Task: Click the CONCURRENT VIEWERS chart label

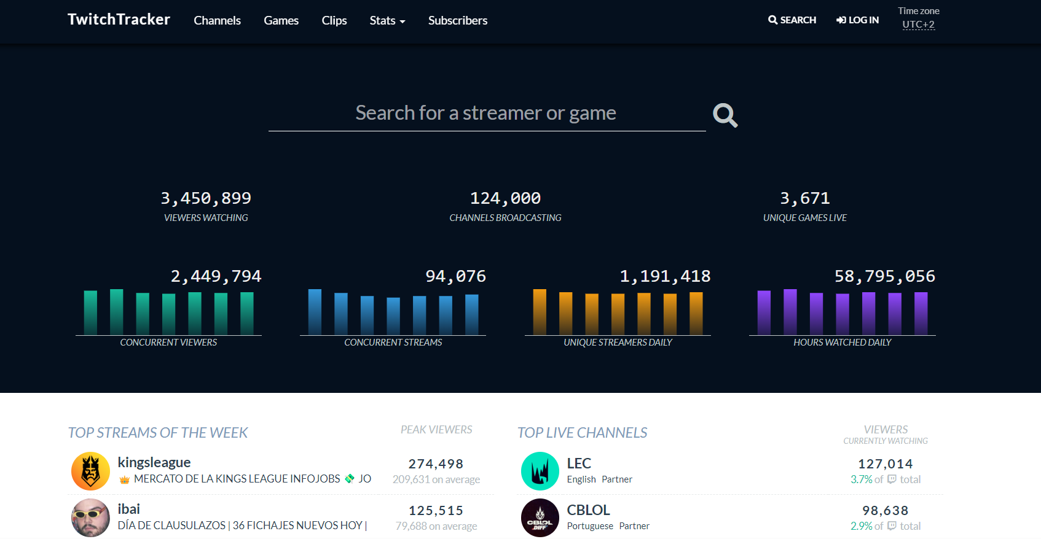Action: tap(168, 343)
